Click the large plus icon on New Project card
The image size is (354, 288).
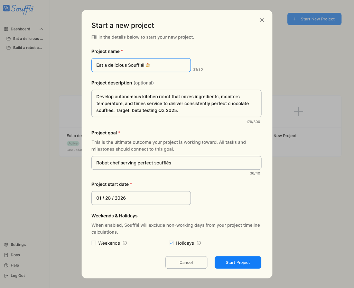(x=298, y=111)
